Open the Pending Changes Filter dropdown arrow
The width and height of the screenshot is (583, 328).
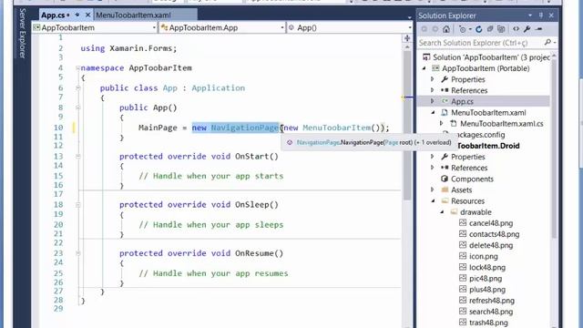(x=470, y=29)
